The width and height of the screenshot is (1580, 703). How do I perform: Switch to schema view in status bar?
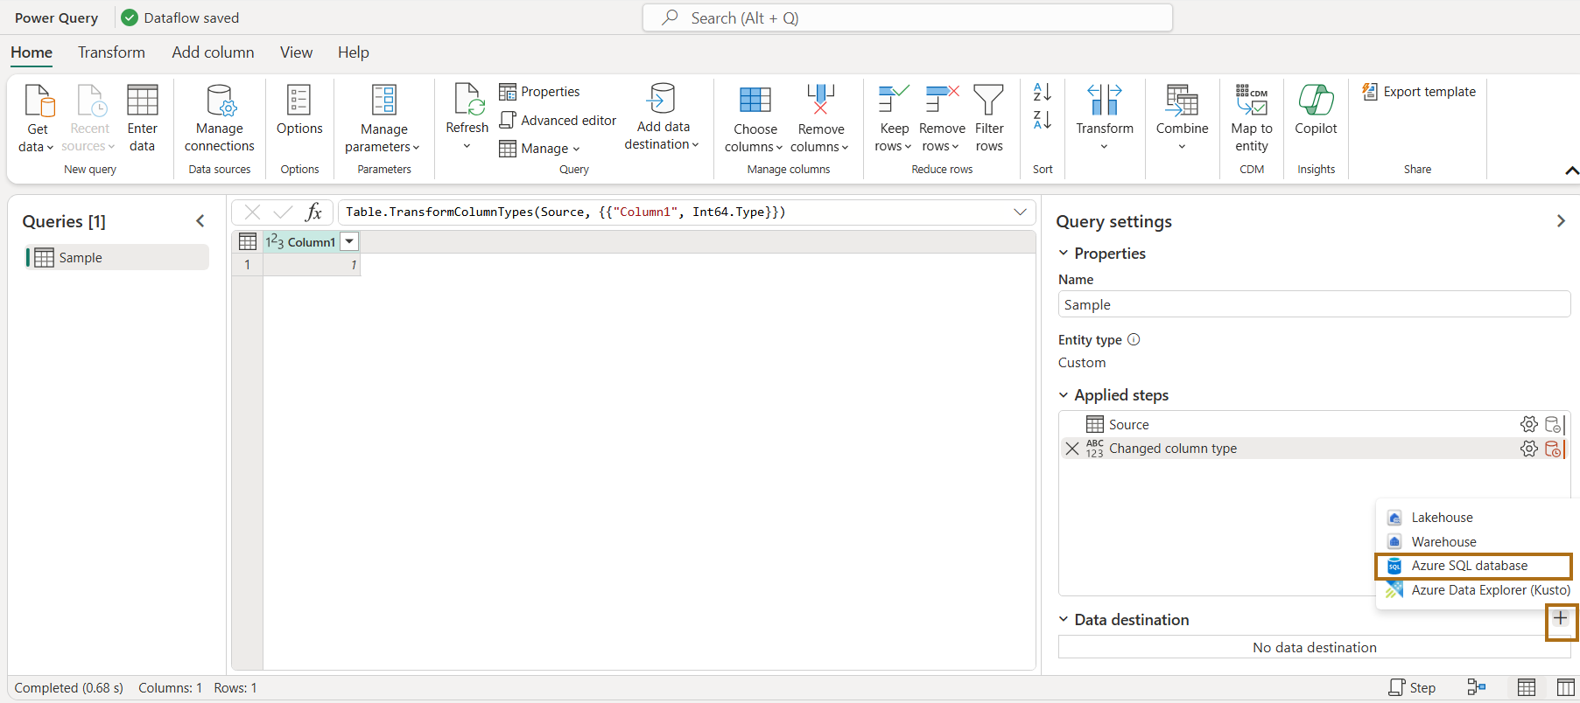tap(1566, 688)
